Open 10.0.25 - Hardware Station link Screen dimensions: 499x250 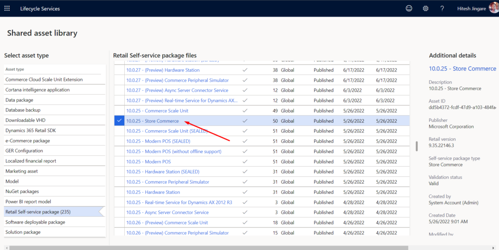pos(153,192)
